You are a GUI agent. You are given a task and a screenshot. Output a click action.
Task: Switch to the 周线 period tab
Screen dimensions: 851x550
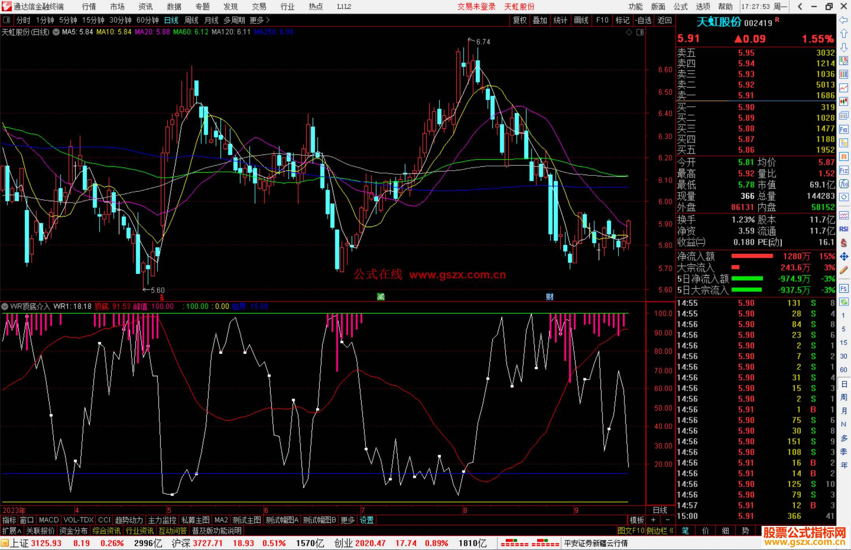(x=191, y=20)
